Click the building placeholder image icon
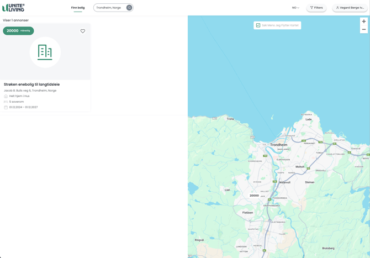This screenshot has width=370, height=258. pyautogui.click(x=45, y=52)
